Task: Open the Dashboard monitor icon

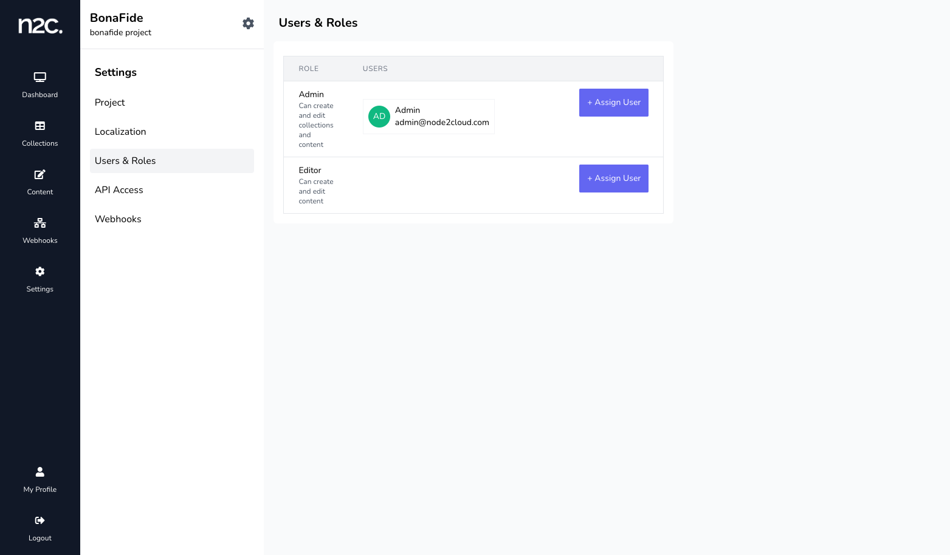Action: click(x=40, y=78)
